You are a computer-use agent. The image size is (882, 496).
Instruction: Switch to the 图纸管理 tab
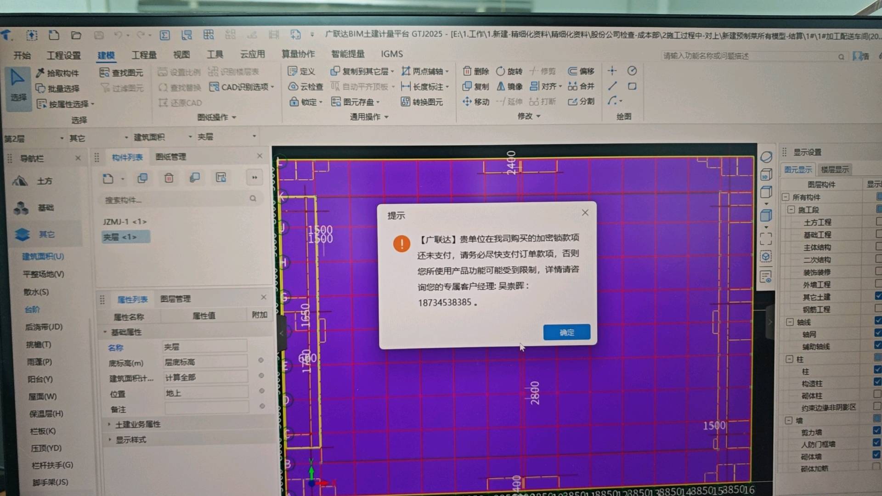[170, 157]
